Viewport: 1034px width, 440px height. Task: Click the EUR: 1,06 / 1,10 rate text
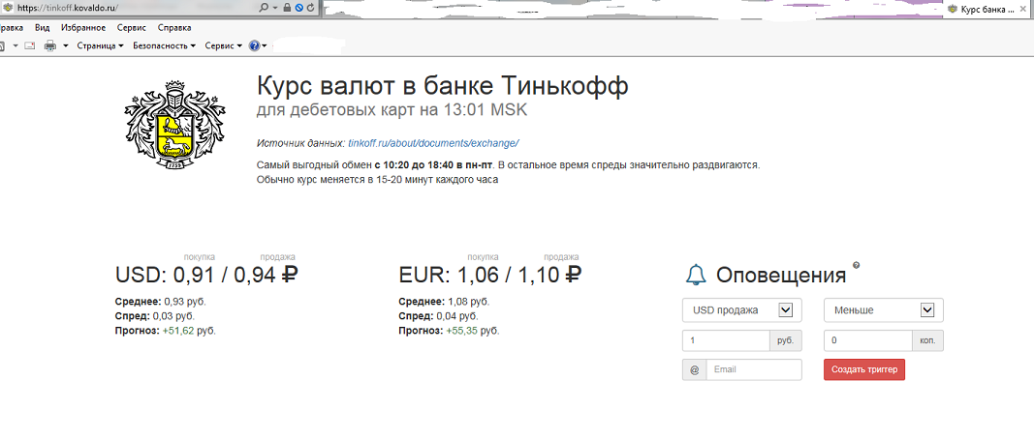[490, 275]
